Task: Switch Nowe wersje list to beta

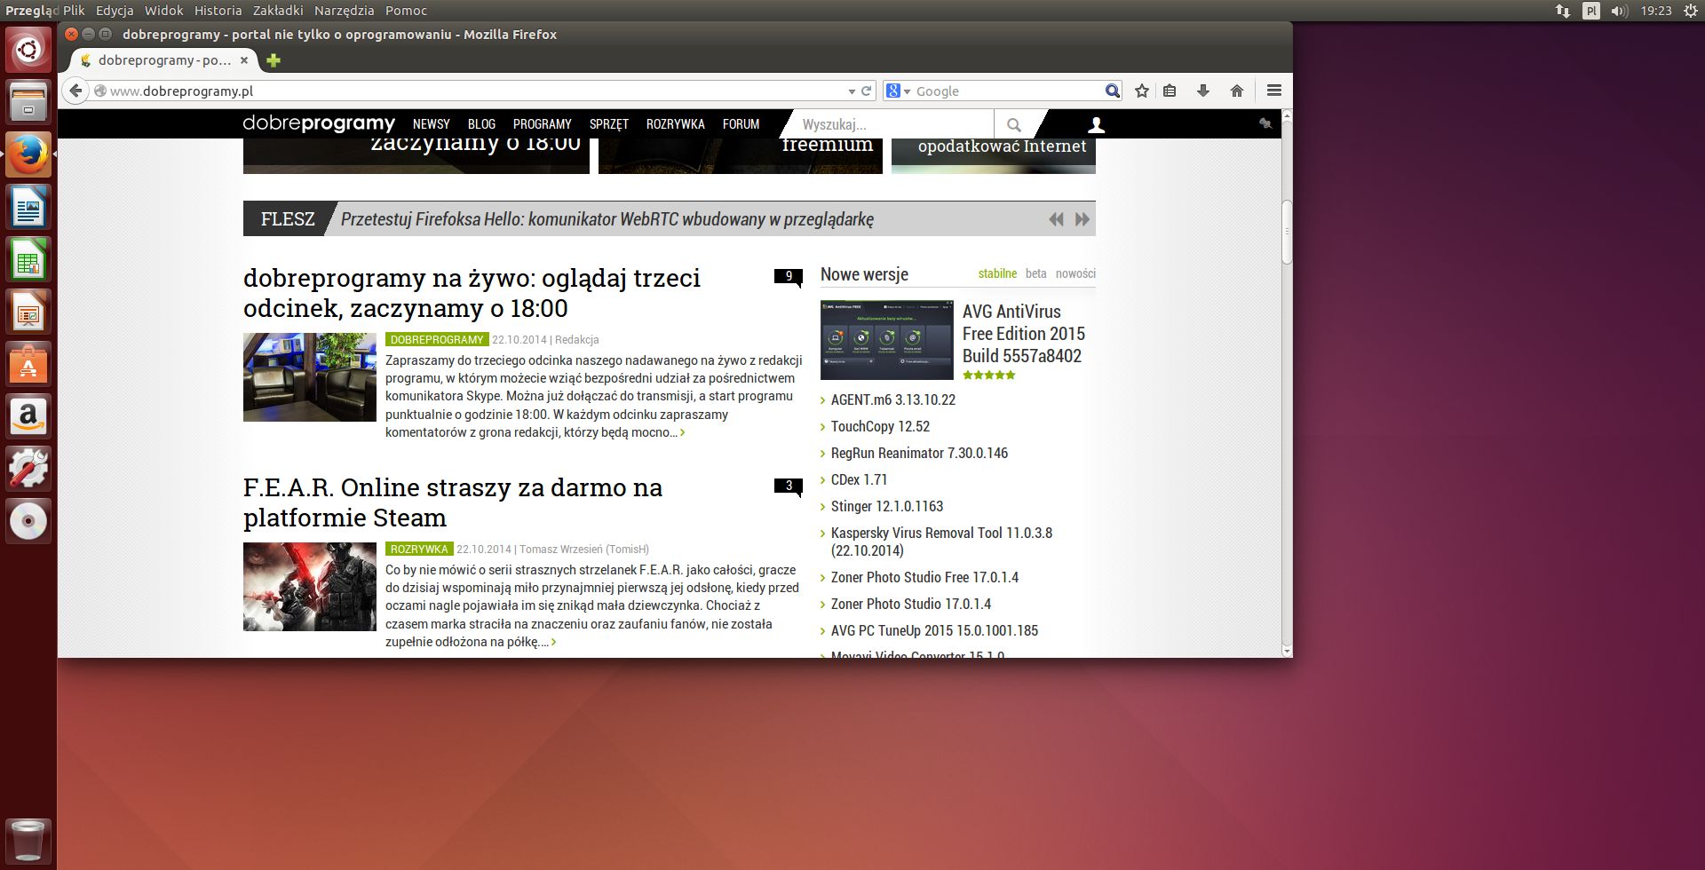Action: point(1035,273)
